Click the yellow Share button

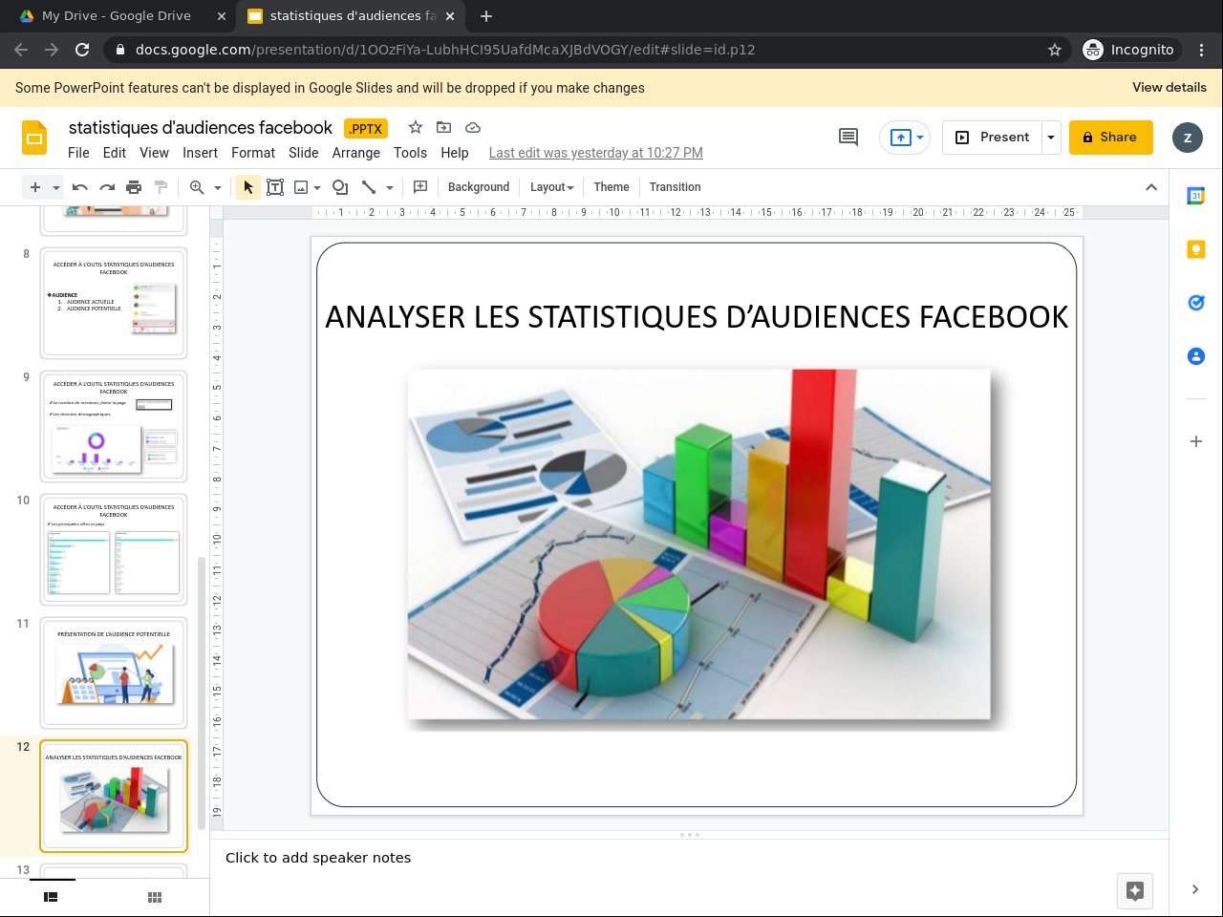pos(1111,138)
